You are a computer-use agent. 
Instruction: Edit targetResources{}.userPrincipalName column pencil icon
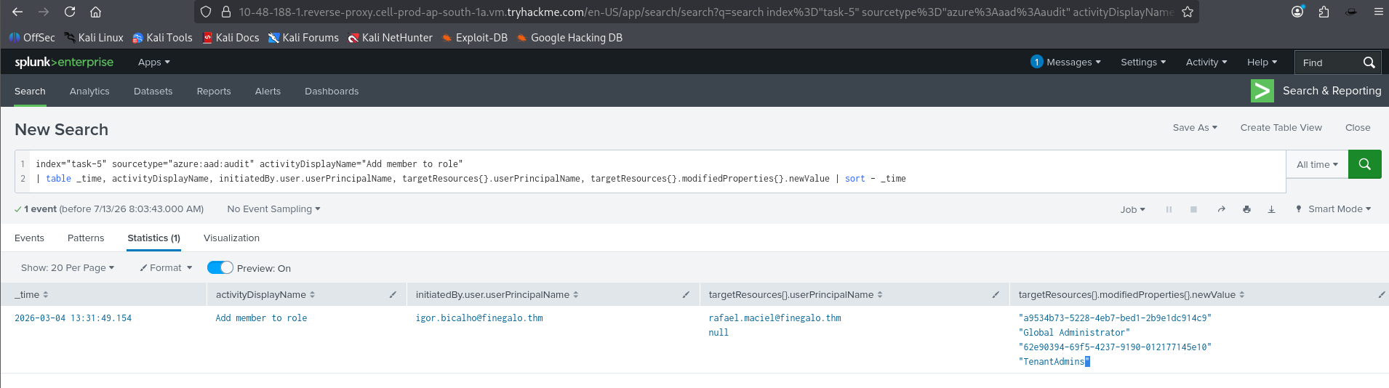tap(996, 294)
